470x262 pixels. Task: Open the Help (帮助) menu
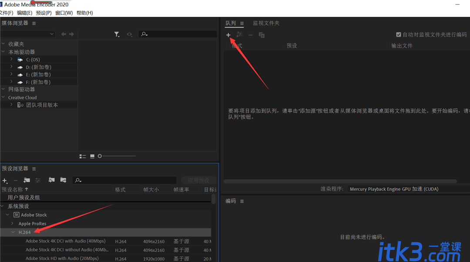pos(84,13)
